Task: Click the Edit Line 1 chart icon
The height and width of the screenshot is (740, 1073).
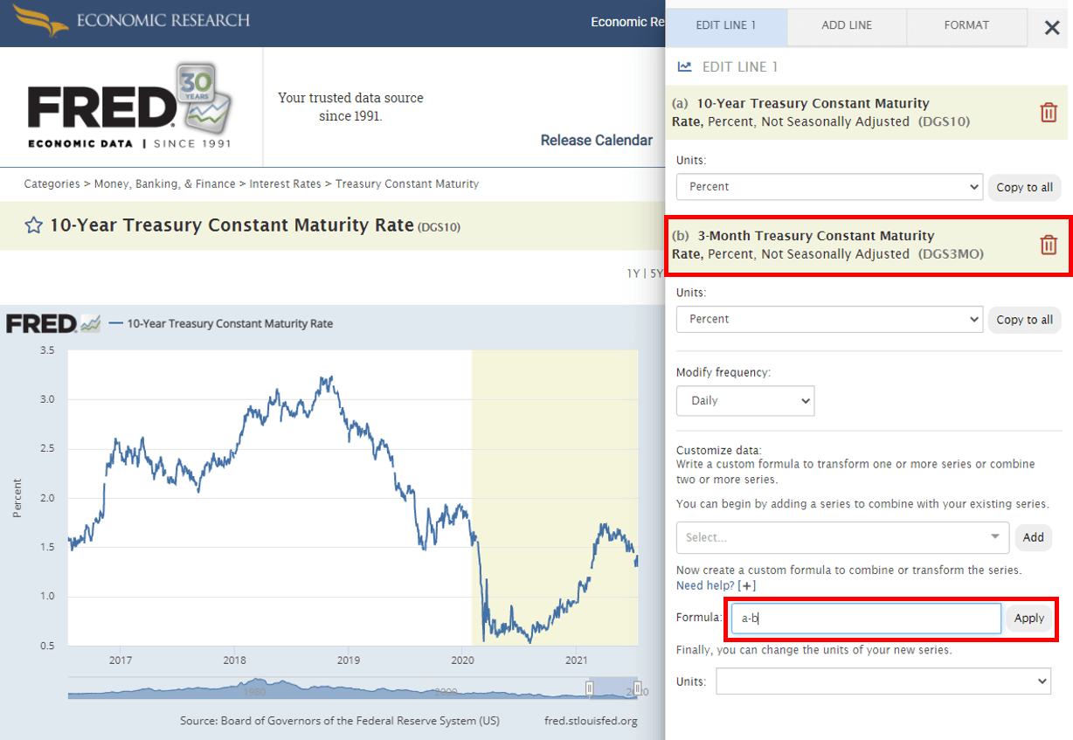Action: tap(685, 67)
